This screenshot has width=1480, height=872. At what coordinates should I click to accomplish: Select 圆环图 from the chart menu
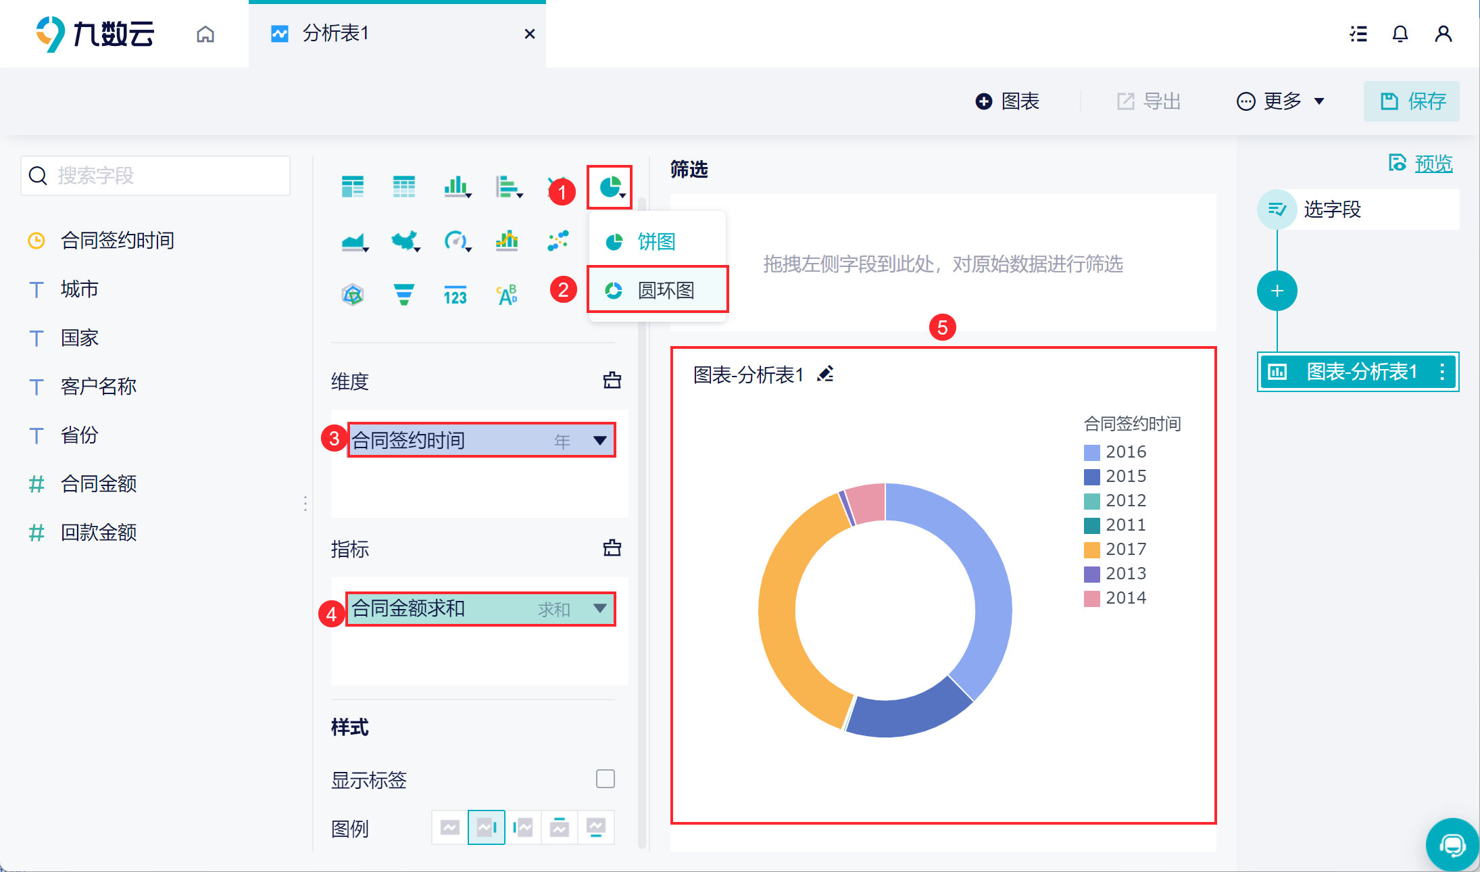[x=658, y=290]
